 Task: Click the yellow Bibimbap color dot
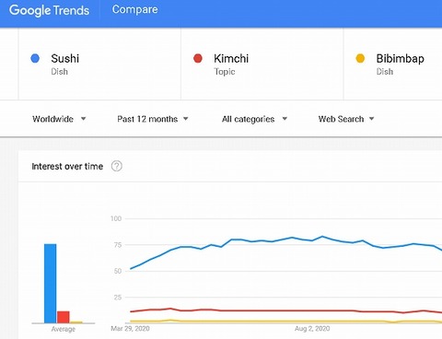pos(360,58)
